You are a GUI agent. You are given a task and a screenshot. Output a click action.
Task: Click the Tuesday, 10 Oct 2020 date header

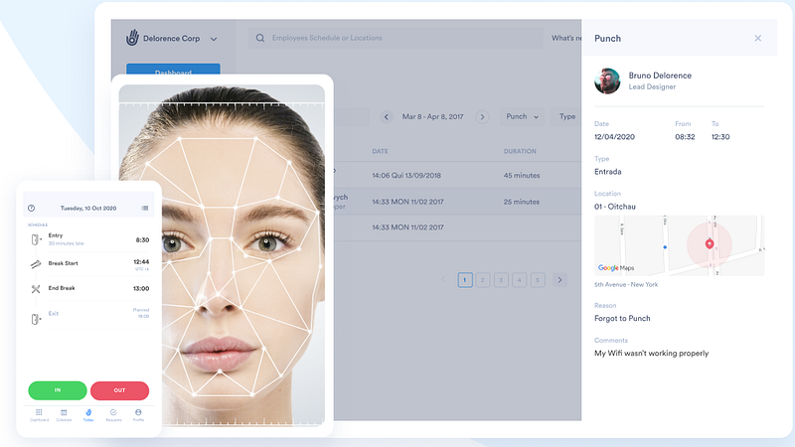88,209
